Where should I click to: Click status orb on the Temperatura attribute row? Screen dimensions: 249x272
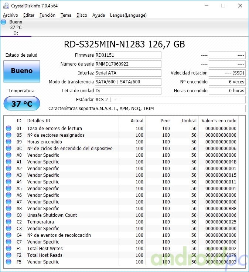coord(8,222)
